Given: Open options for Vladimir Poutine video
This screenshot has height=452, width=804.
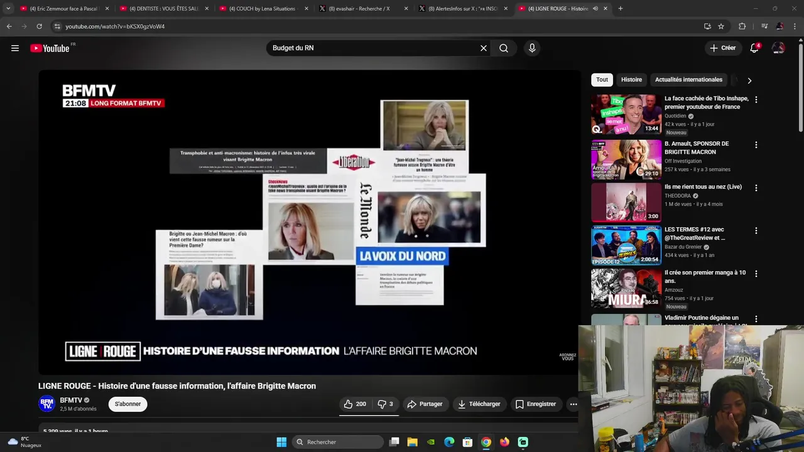Looking at the screenshot, I should [756, 319].
